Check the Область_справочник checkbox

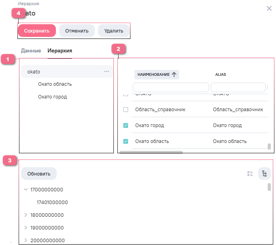(126, 109)
